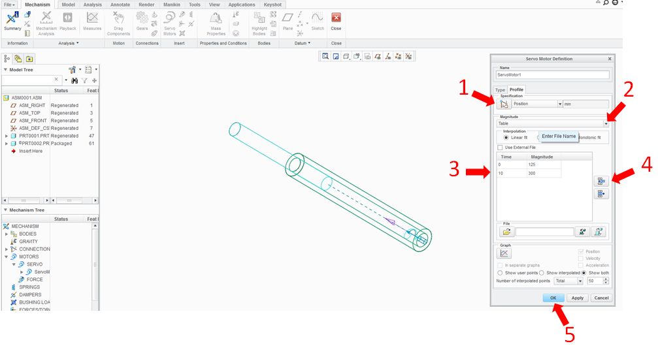This screenshot has width=658, height=348.
Task: Click OK in Servo Motor Definition
Action: tap(553, 298)
